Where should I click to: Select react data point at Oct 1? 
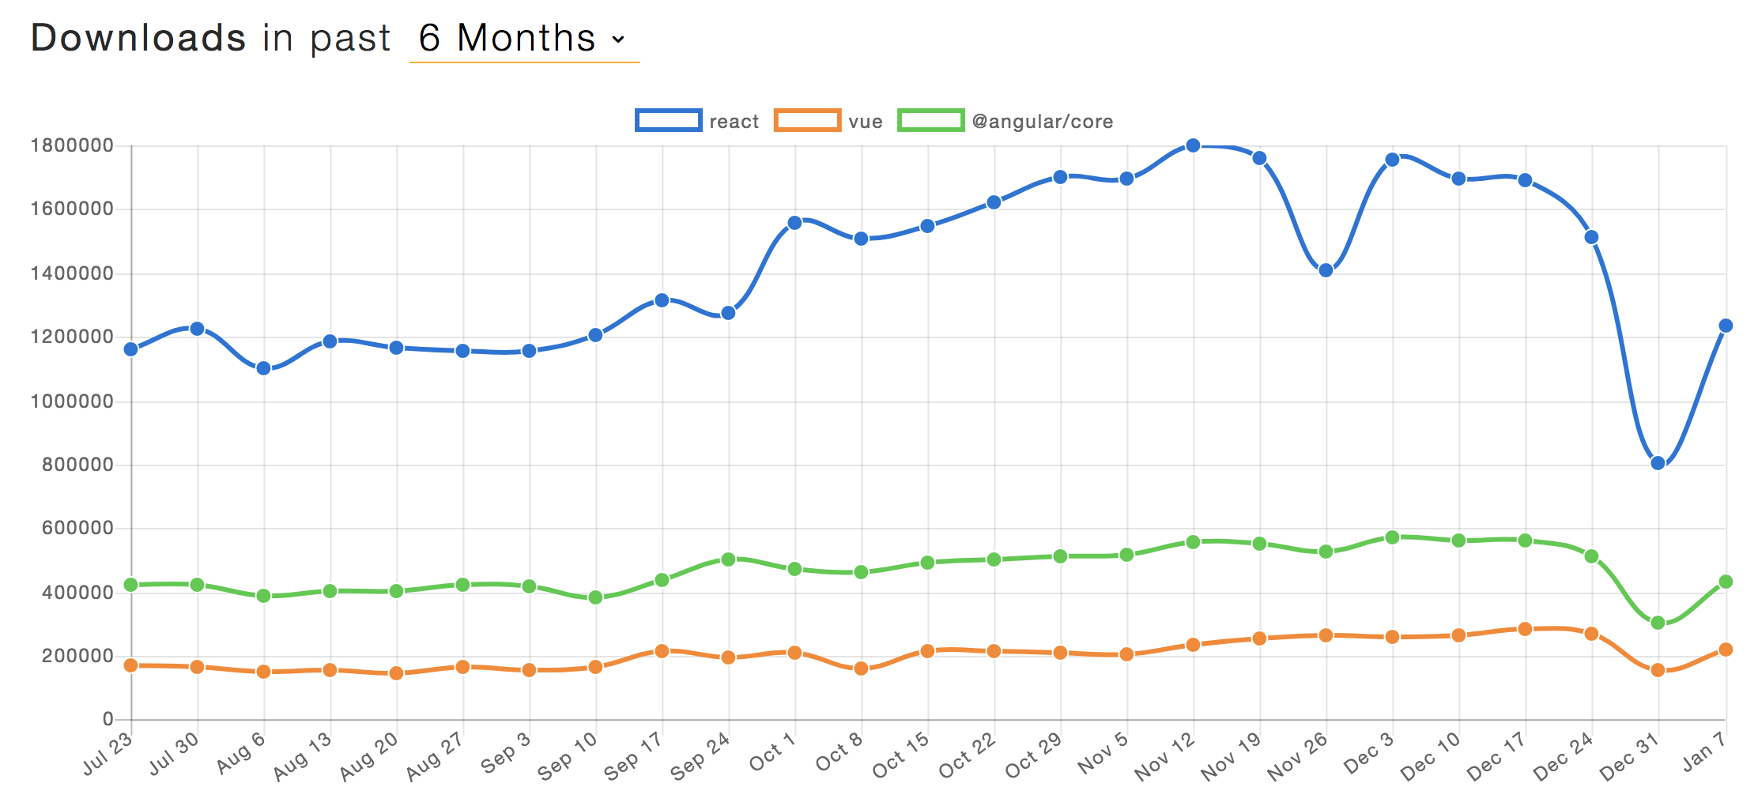click(x=794, y=223)
